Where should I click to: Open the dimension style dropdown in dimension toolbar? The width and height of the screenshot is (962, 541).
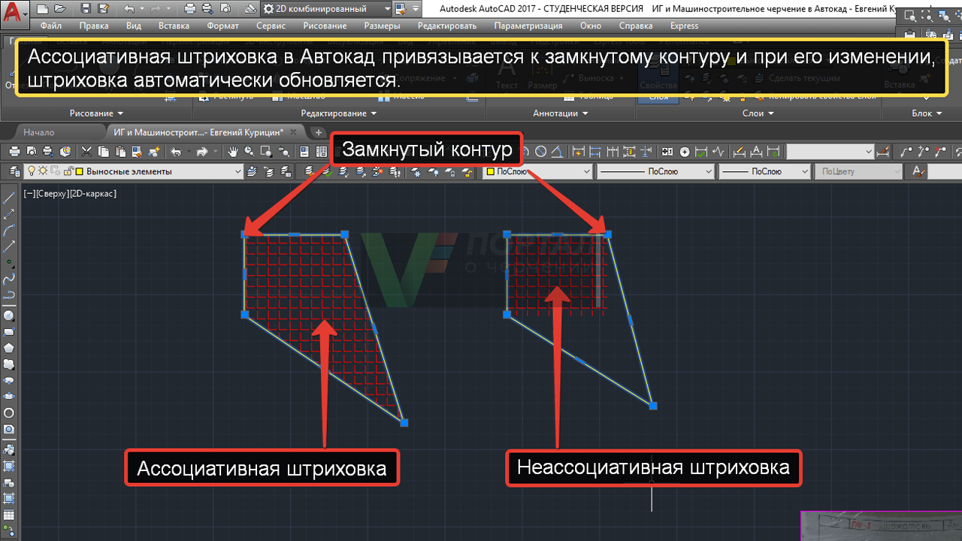(x=830, y=152)
